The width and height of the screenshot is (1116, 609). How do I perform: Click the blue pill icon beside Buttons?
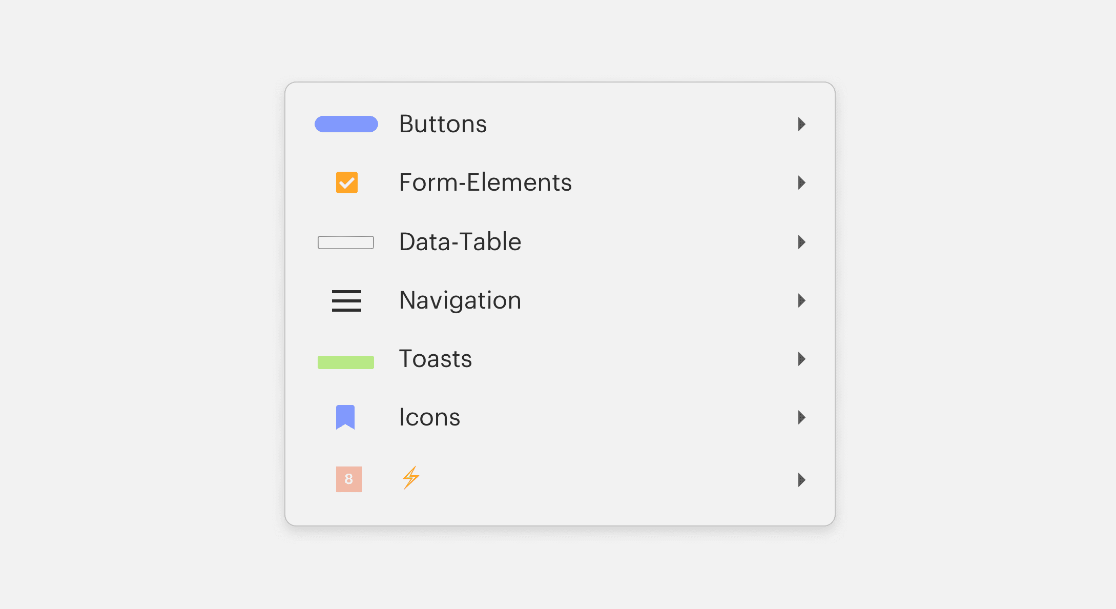coord(346,124)
